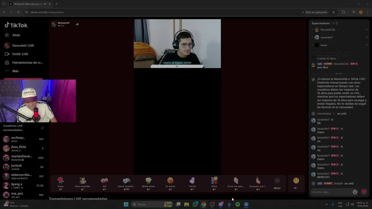Send a heart like
This screenshot has width=372, height=209.
364,192
